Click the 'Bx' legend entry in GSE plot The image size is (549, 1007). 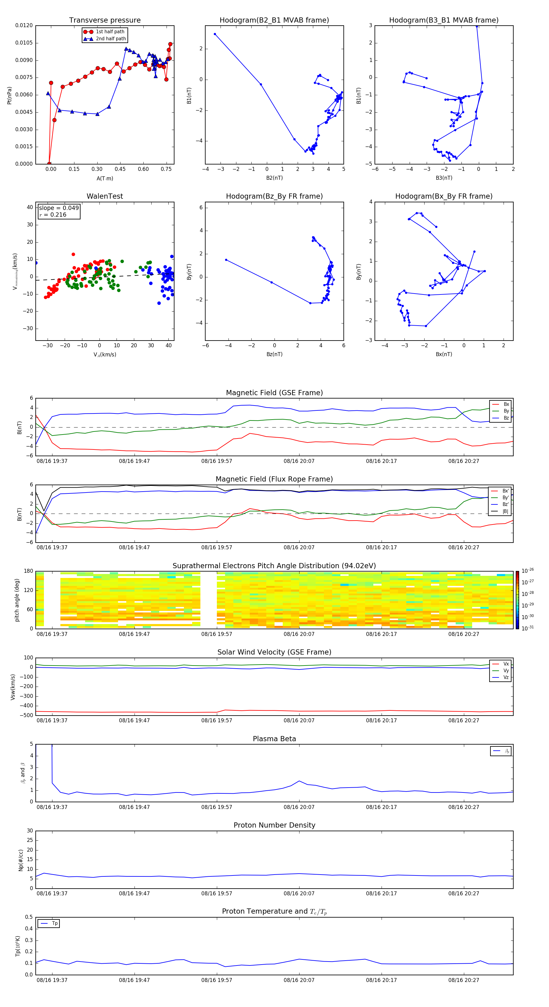[501, 404]
